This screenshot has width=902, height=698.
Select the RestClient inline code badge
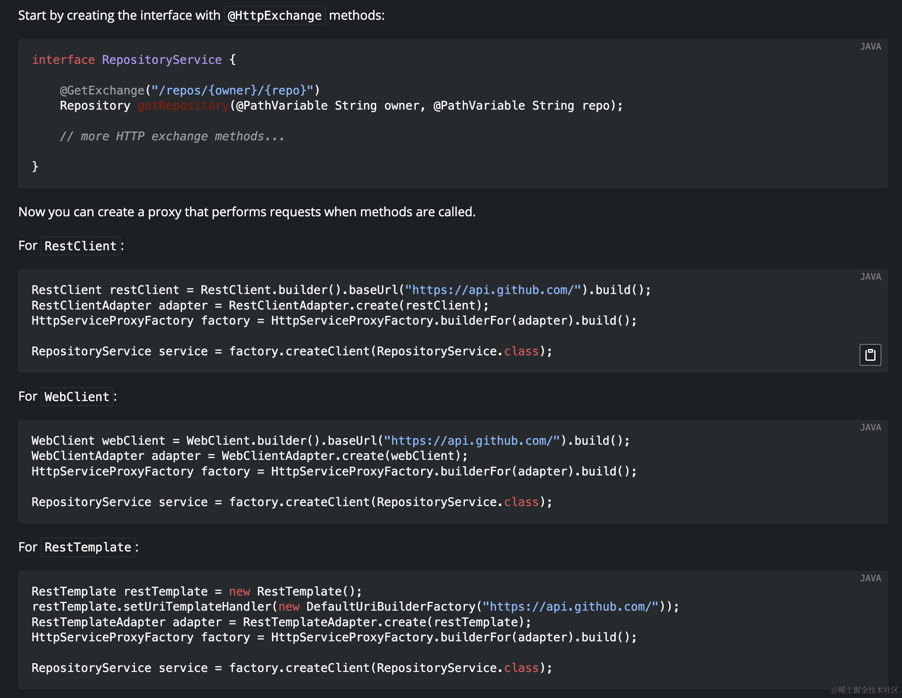click(x=80, y=246)
